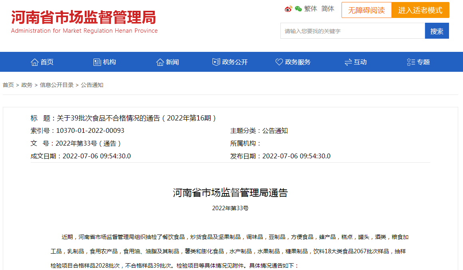Click the house icon beside 新闻

[x=160, y=62]
